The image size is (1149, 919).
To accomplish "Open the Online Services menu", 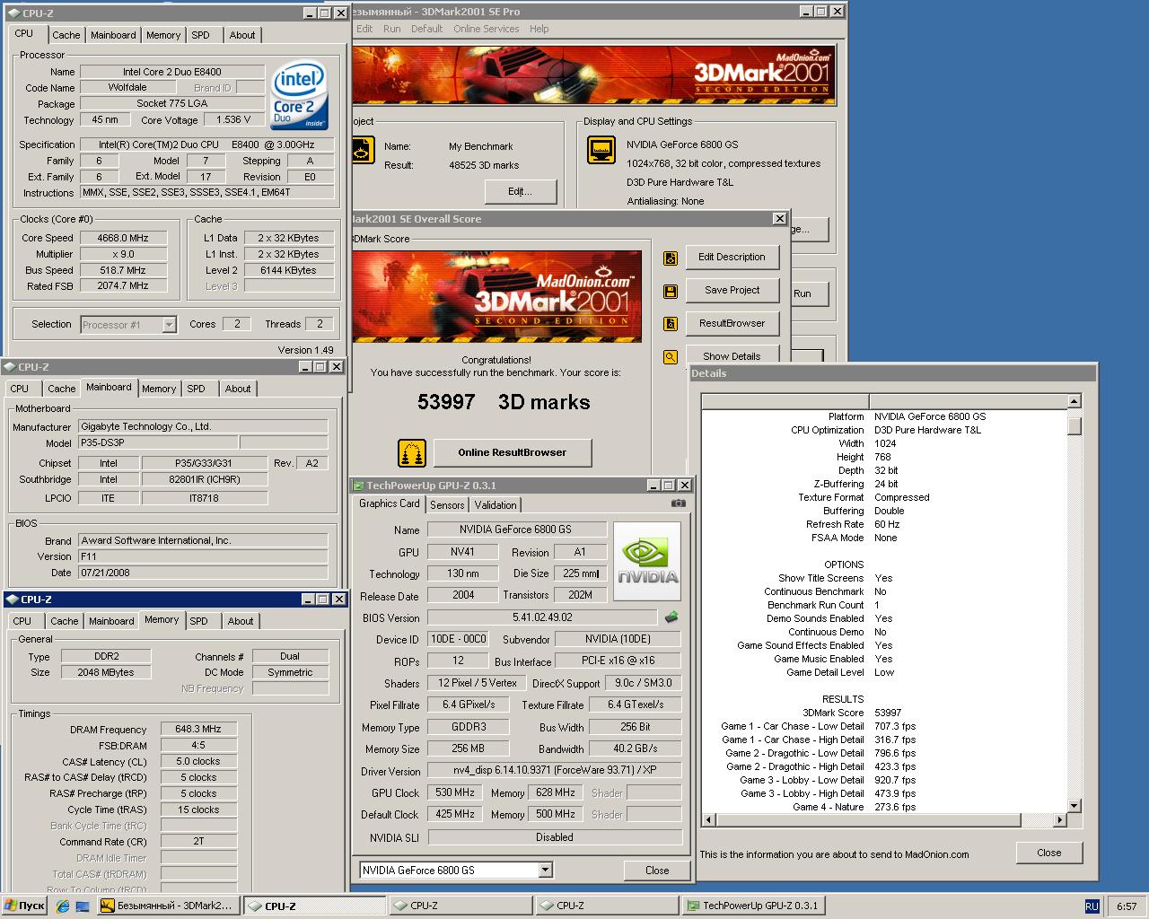I will [487, 29].
